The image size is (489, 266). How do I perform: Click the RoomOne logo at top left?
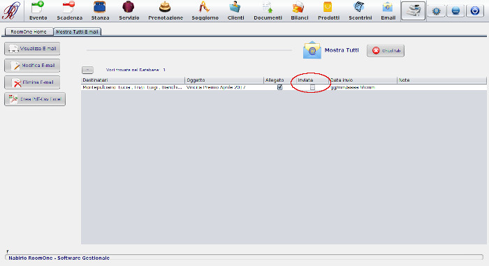coord(11,10)
